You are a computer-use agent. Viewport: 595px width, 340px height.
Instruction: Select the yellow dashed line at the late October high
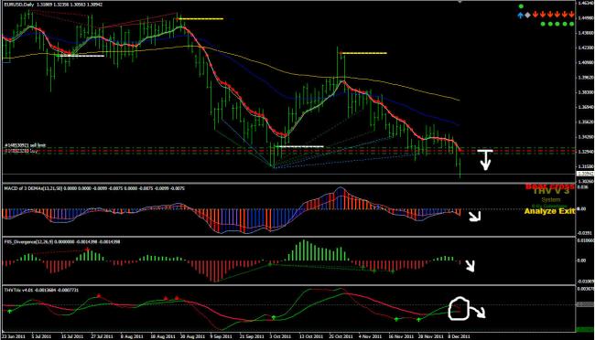click(364, 53)
